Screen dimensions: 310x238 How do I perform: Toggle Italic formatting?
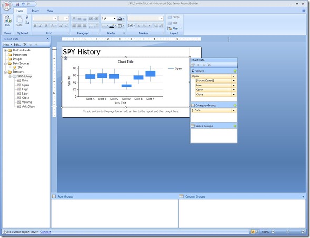pyautogui.click(x=41, y=26)
